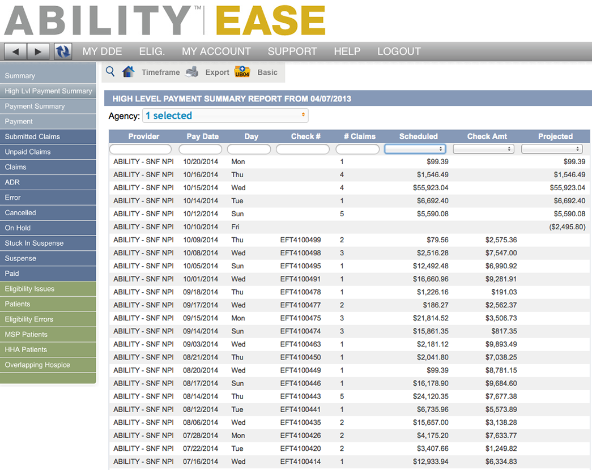This screenshot has height=470, width=592.
Task: Open MSP Patients in the sidebar
Action: pyautogui.click(x=48, y=335)
